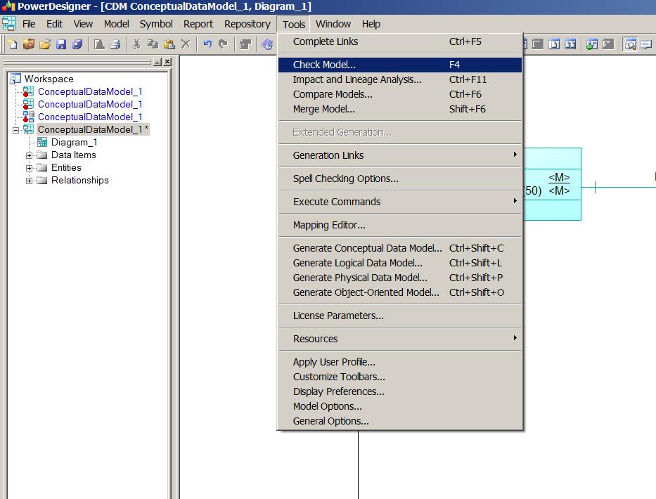
Task: Click the Open folder toolbar icon
Action: (45, 44)
